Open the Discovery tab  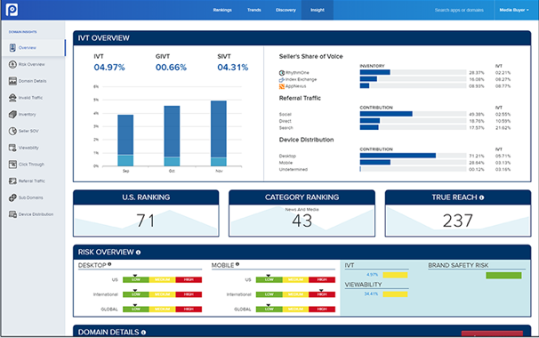[x=286, y=10]
